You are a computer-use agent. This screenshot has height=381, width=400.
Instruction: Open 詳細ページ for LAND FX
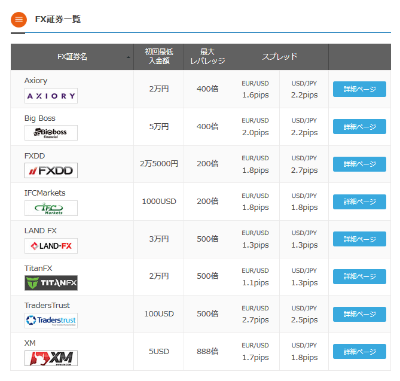(359, 239)
